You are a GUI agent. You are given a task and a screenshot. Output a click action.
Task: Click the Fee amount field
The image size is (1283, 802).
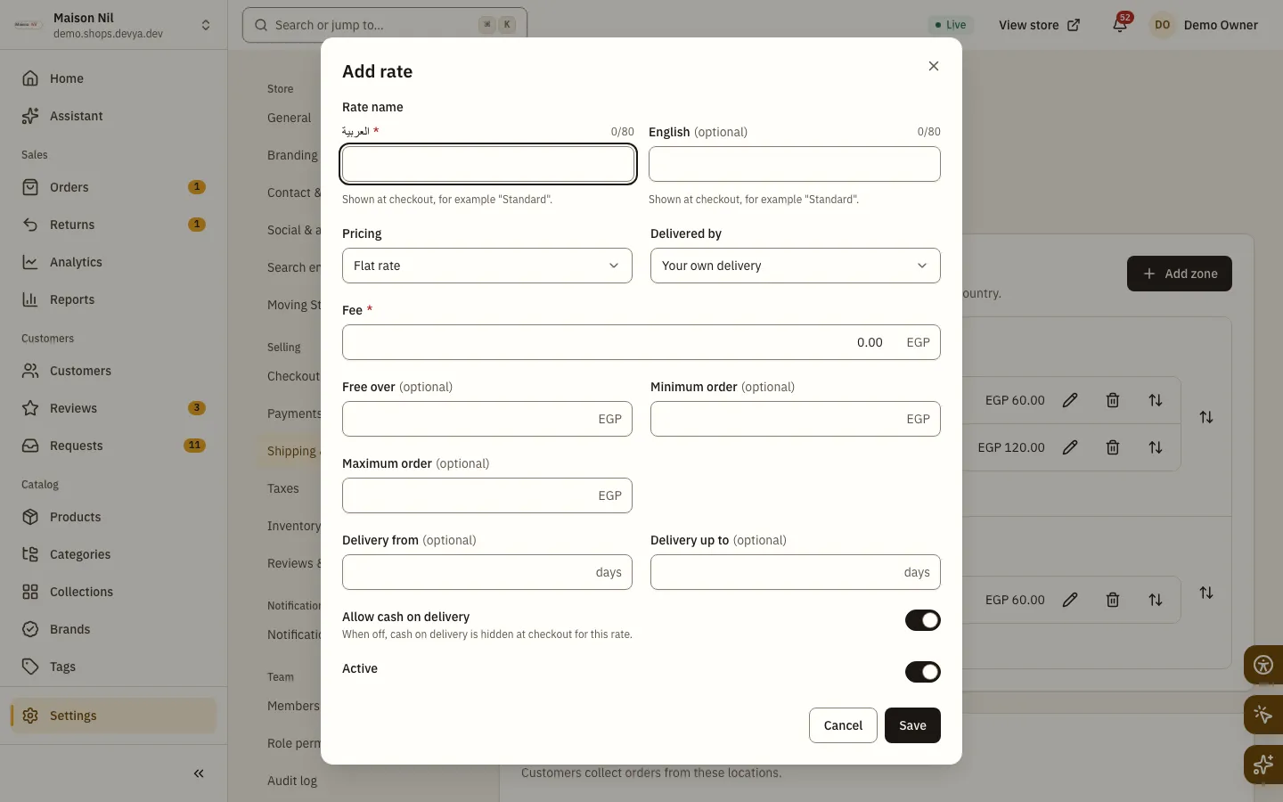641,342
